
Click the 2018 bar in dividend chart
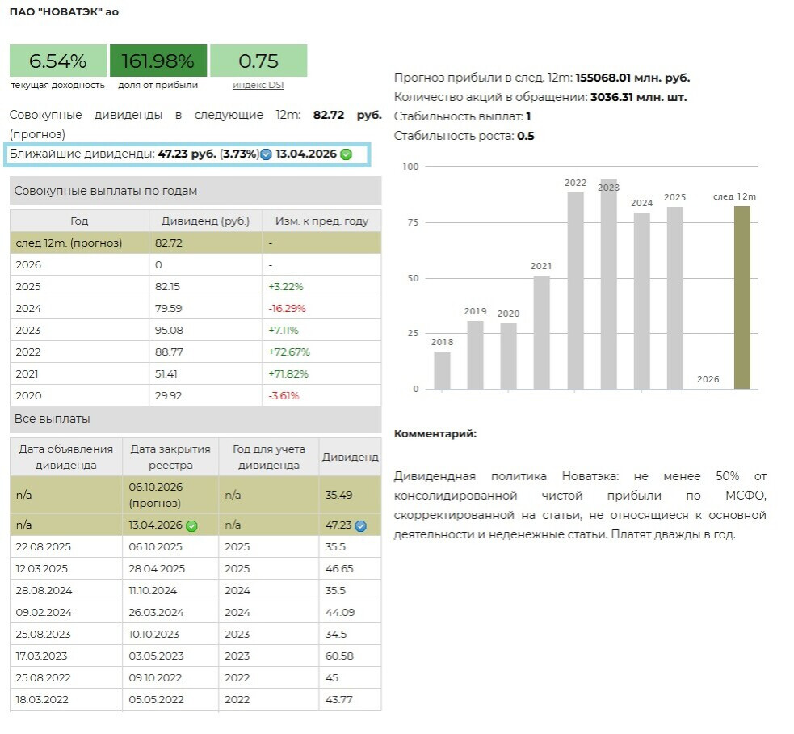tap(442, 369)
